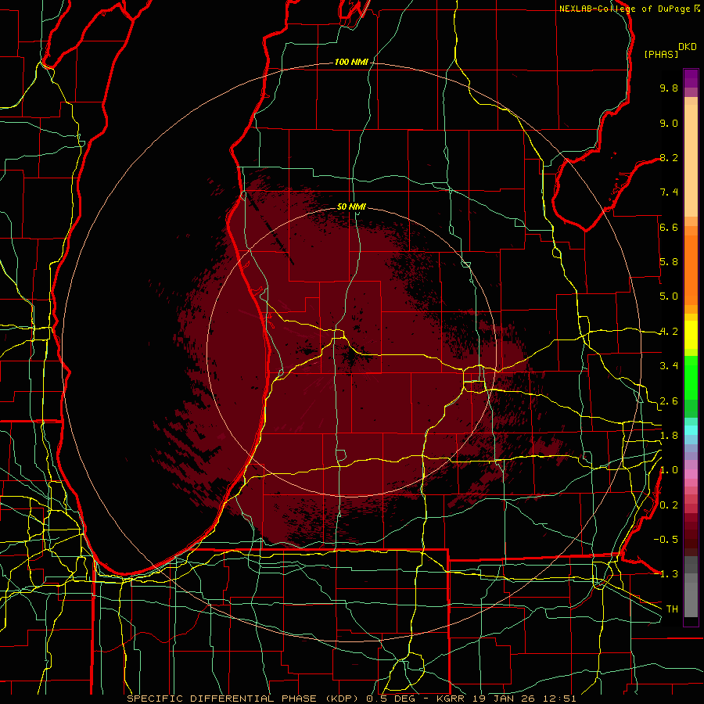Click the NEXLAB-College of DuPage credit text

click(x=626, y=9)
